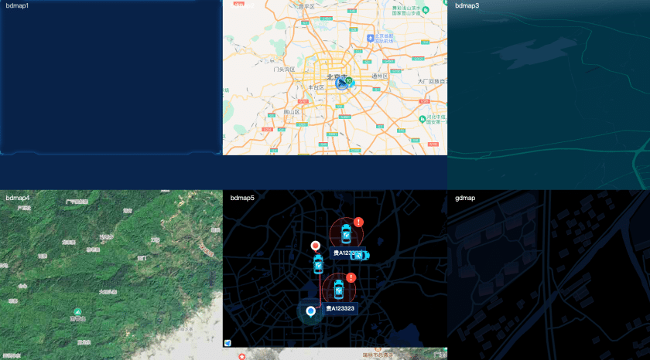
Task: Click the red route-start pin in bdmap5
Action: tap(316, 246)
